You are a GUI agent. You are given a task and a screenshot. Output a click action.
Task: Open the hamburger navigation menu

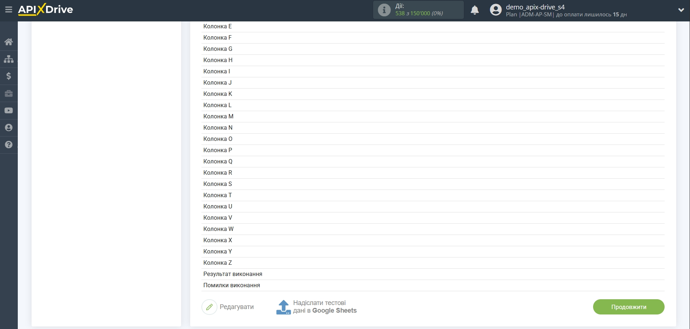[x=9, y=9]
